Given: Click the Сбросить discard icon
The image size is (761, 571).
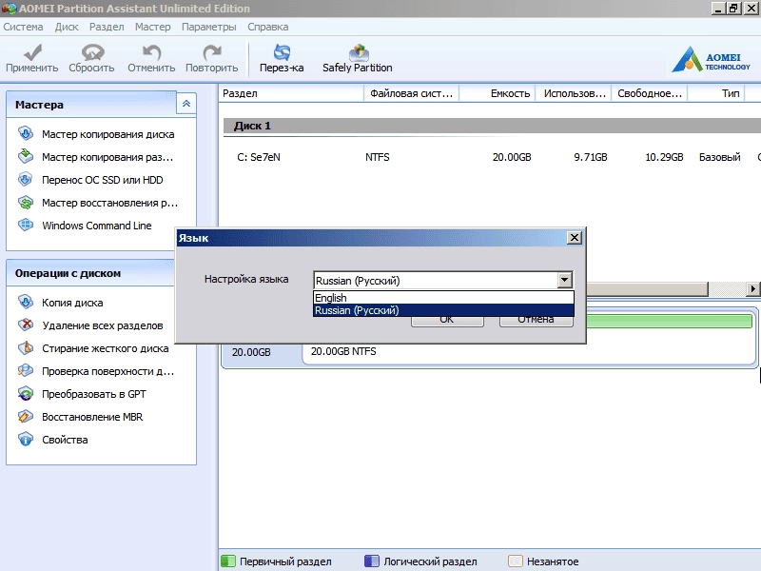Looking at the screenshot, I should [92, 52].
